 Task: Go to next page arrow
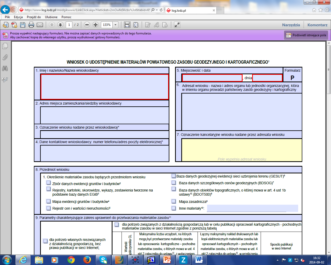pos(60,25)
